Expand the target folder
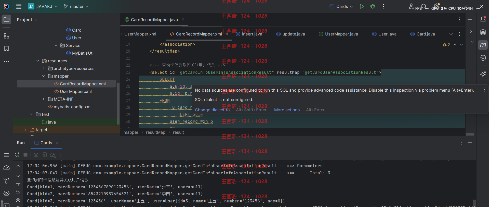 [x=25, y=130]
